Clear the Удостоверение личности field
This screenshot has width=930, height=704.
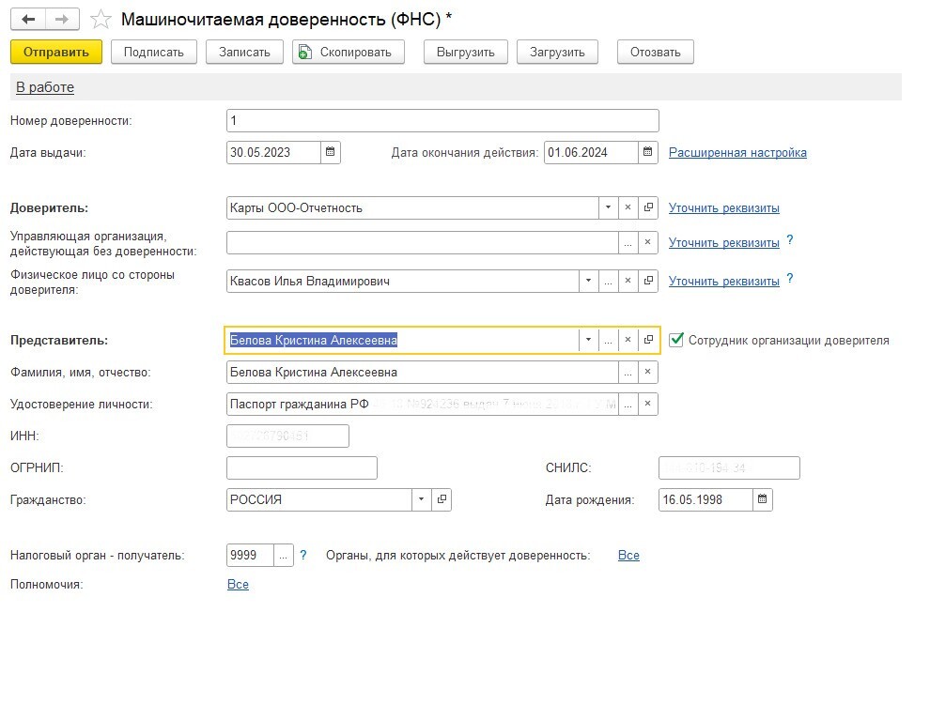click(647, 405)
